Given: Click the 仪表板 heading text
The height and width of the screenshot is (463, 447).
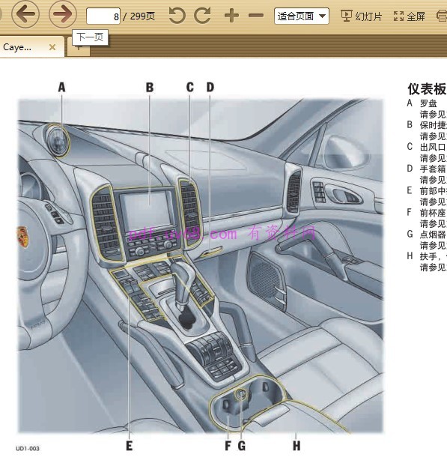Looking at the screenshot, I should point(427,89).
